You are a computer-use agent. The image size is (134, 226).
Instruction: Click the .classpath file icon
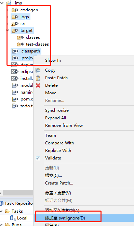(x=15, y=51)
